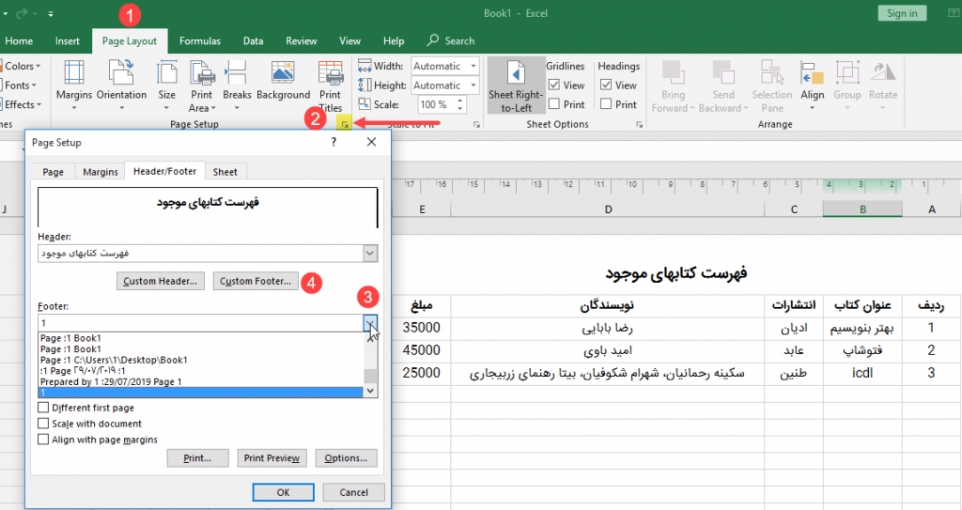Toggle Sheet Right-to-Left direction
Screen dimensions: 962x510
[516, 85]
